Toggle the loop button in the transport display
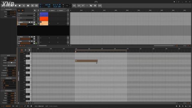The image size is (192, 108). tap(67, 6)
